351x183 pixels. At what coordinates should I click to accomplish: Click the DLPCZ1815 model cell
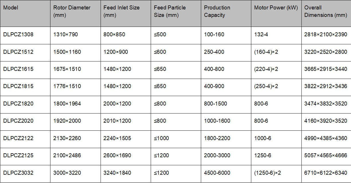click(x=25, y=87)
